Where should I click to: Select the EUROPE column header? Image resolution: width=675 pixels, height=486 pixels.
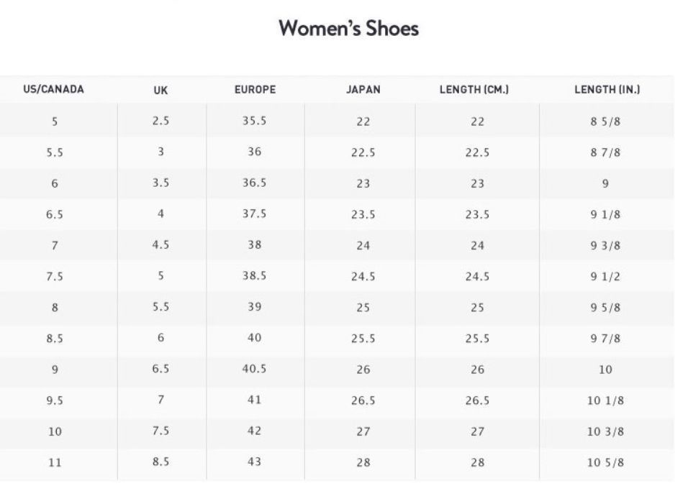coord(255,89)
